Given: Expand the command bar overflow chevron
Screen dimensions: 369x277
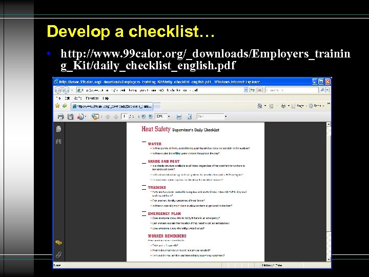Looking at the screenshot, I should 329,104.
